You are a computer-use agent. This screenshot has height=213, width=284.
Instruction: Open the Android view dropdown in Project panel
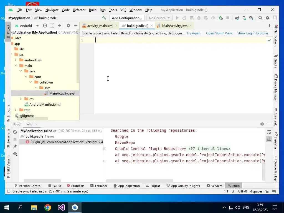[x=37, y=26]
